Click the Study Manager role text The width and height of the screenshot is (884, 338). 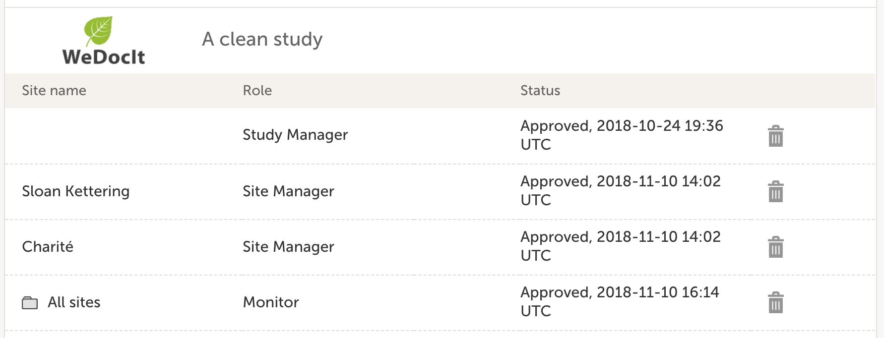[x=295, y=135]
